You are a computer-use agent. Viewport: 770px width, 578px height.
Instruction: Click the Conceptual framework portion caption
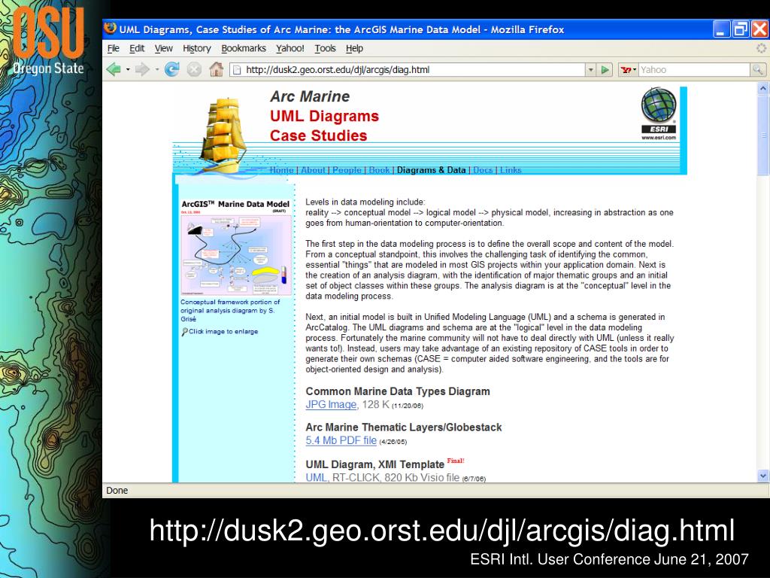click(x=230, y=311)
